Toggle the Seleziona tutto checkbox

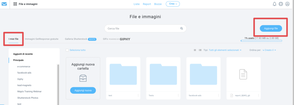[67, 50]
